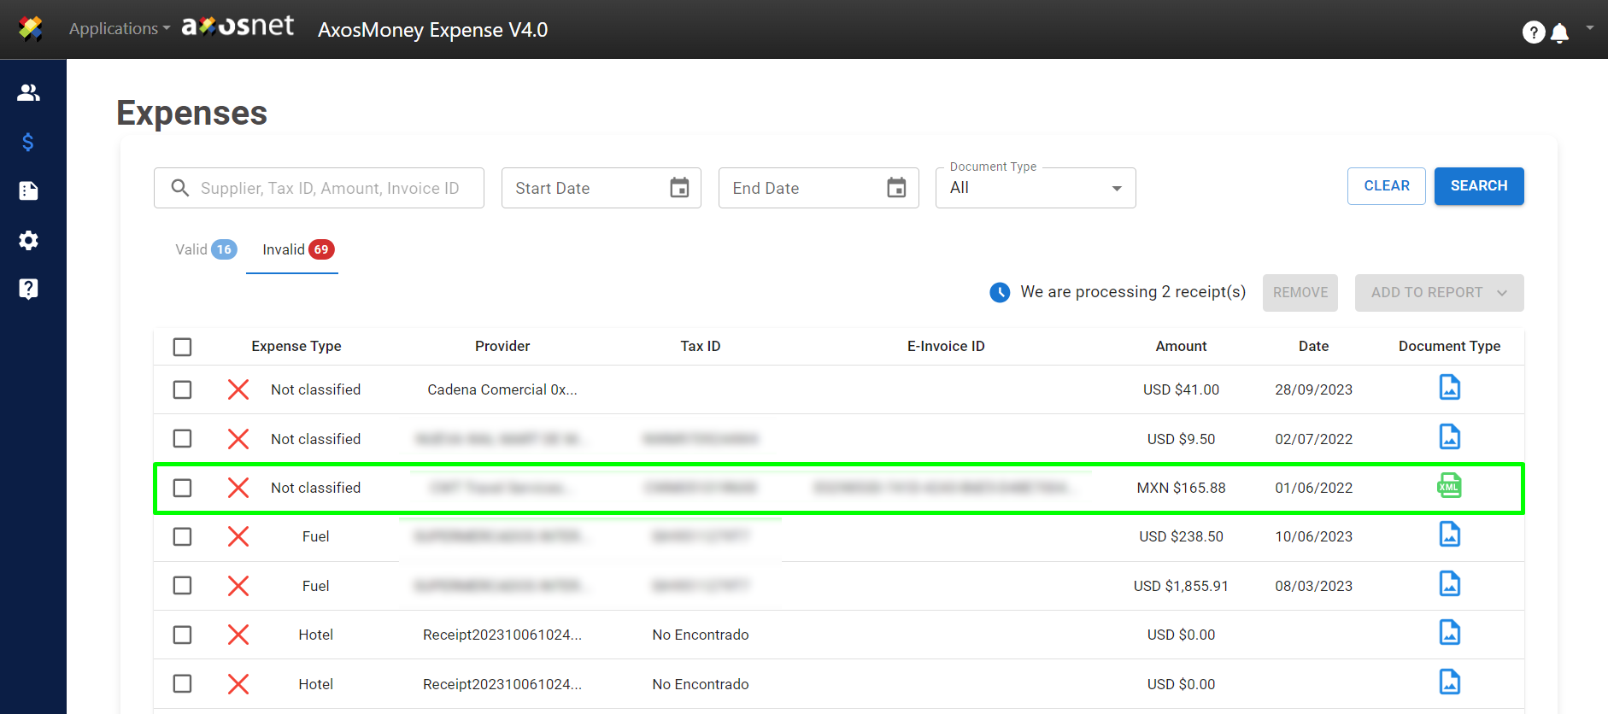Select the Cadena Comercial expense checkbox
The width and height of the screenshot is (1608, 714).
(x=182, y=389)
